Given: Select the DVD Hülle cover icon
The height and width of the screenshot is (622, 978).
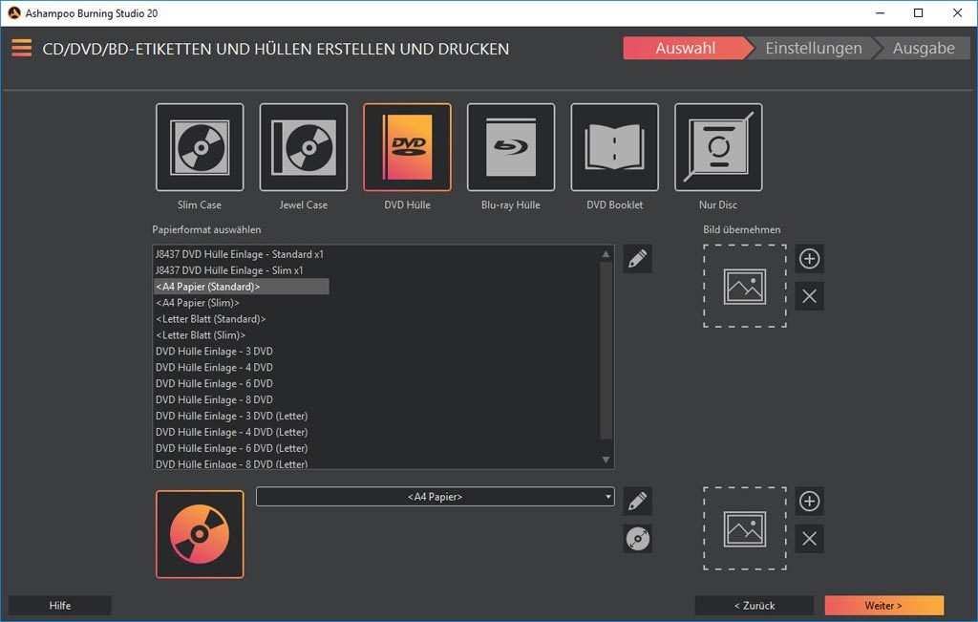Looking at the screenshot, I should click(x=407, y=147).
